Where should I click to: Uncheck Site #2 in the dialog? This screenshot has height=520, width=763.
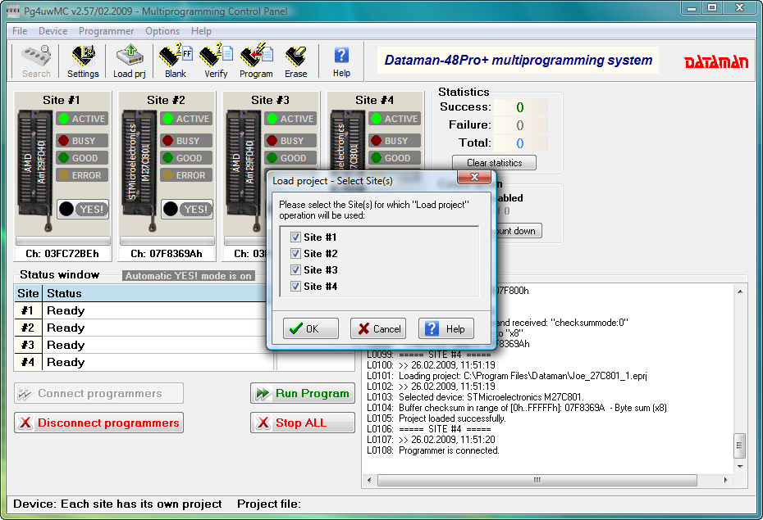[x=295, y=253]
